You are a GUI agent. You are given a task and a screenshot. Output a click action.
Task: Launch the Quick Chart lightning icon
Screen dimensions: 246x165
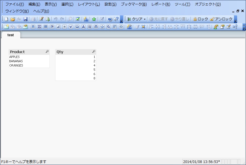coord(86,19)
